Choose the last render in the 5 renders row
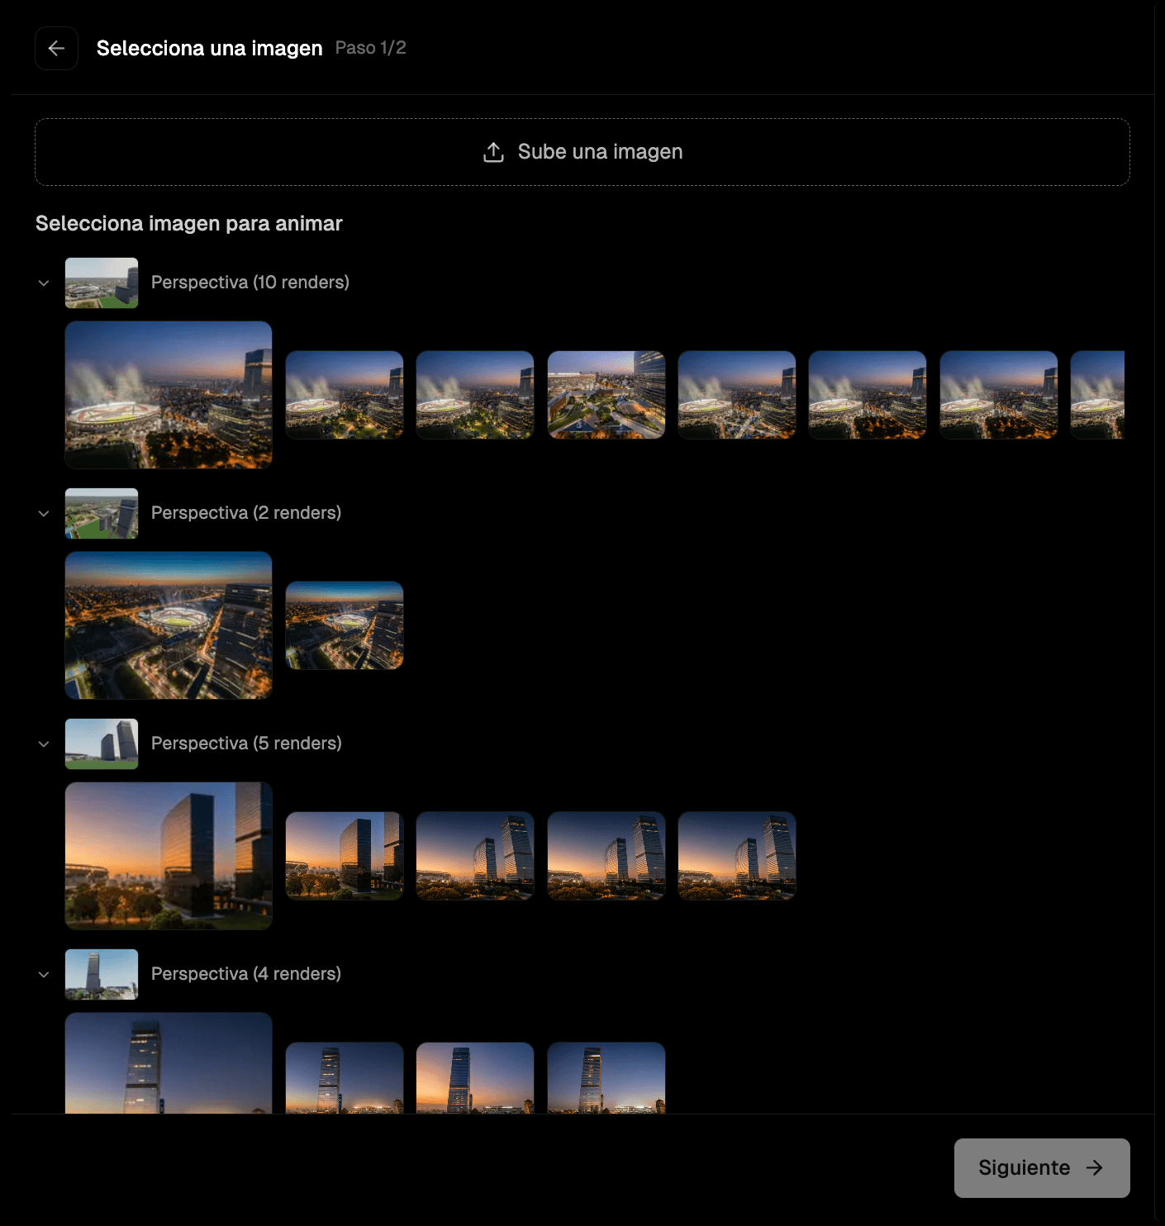This screenshot has height=1226, width=1165. (x=737, y=856)
